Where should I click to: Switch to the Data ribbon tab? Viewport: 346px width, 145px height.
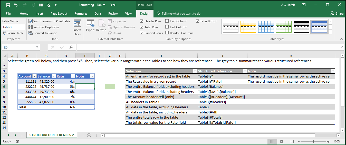coord(98,14)
